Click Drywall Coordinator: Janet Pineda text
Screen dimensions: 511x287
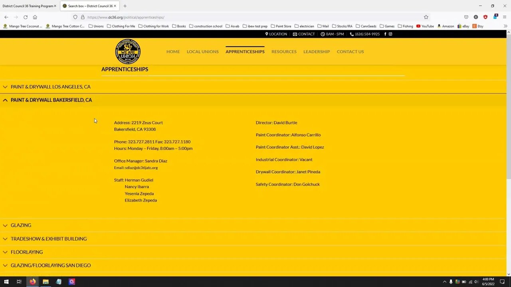click(288, 172)
